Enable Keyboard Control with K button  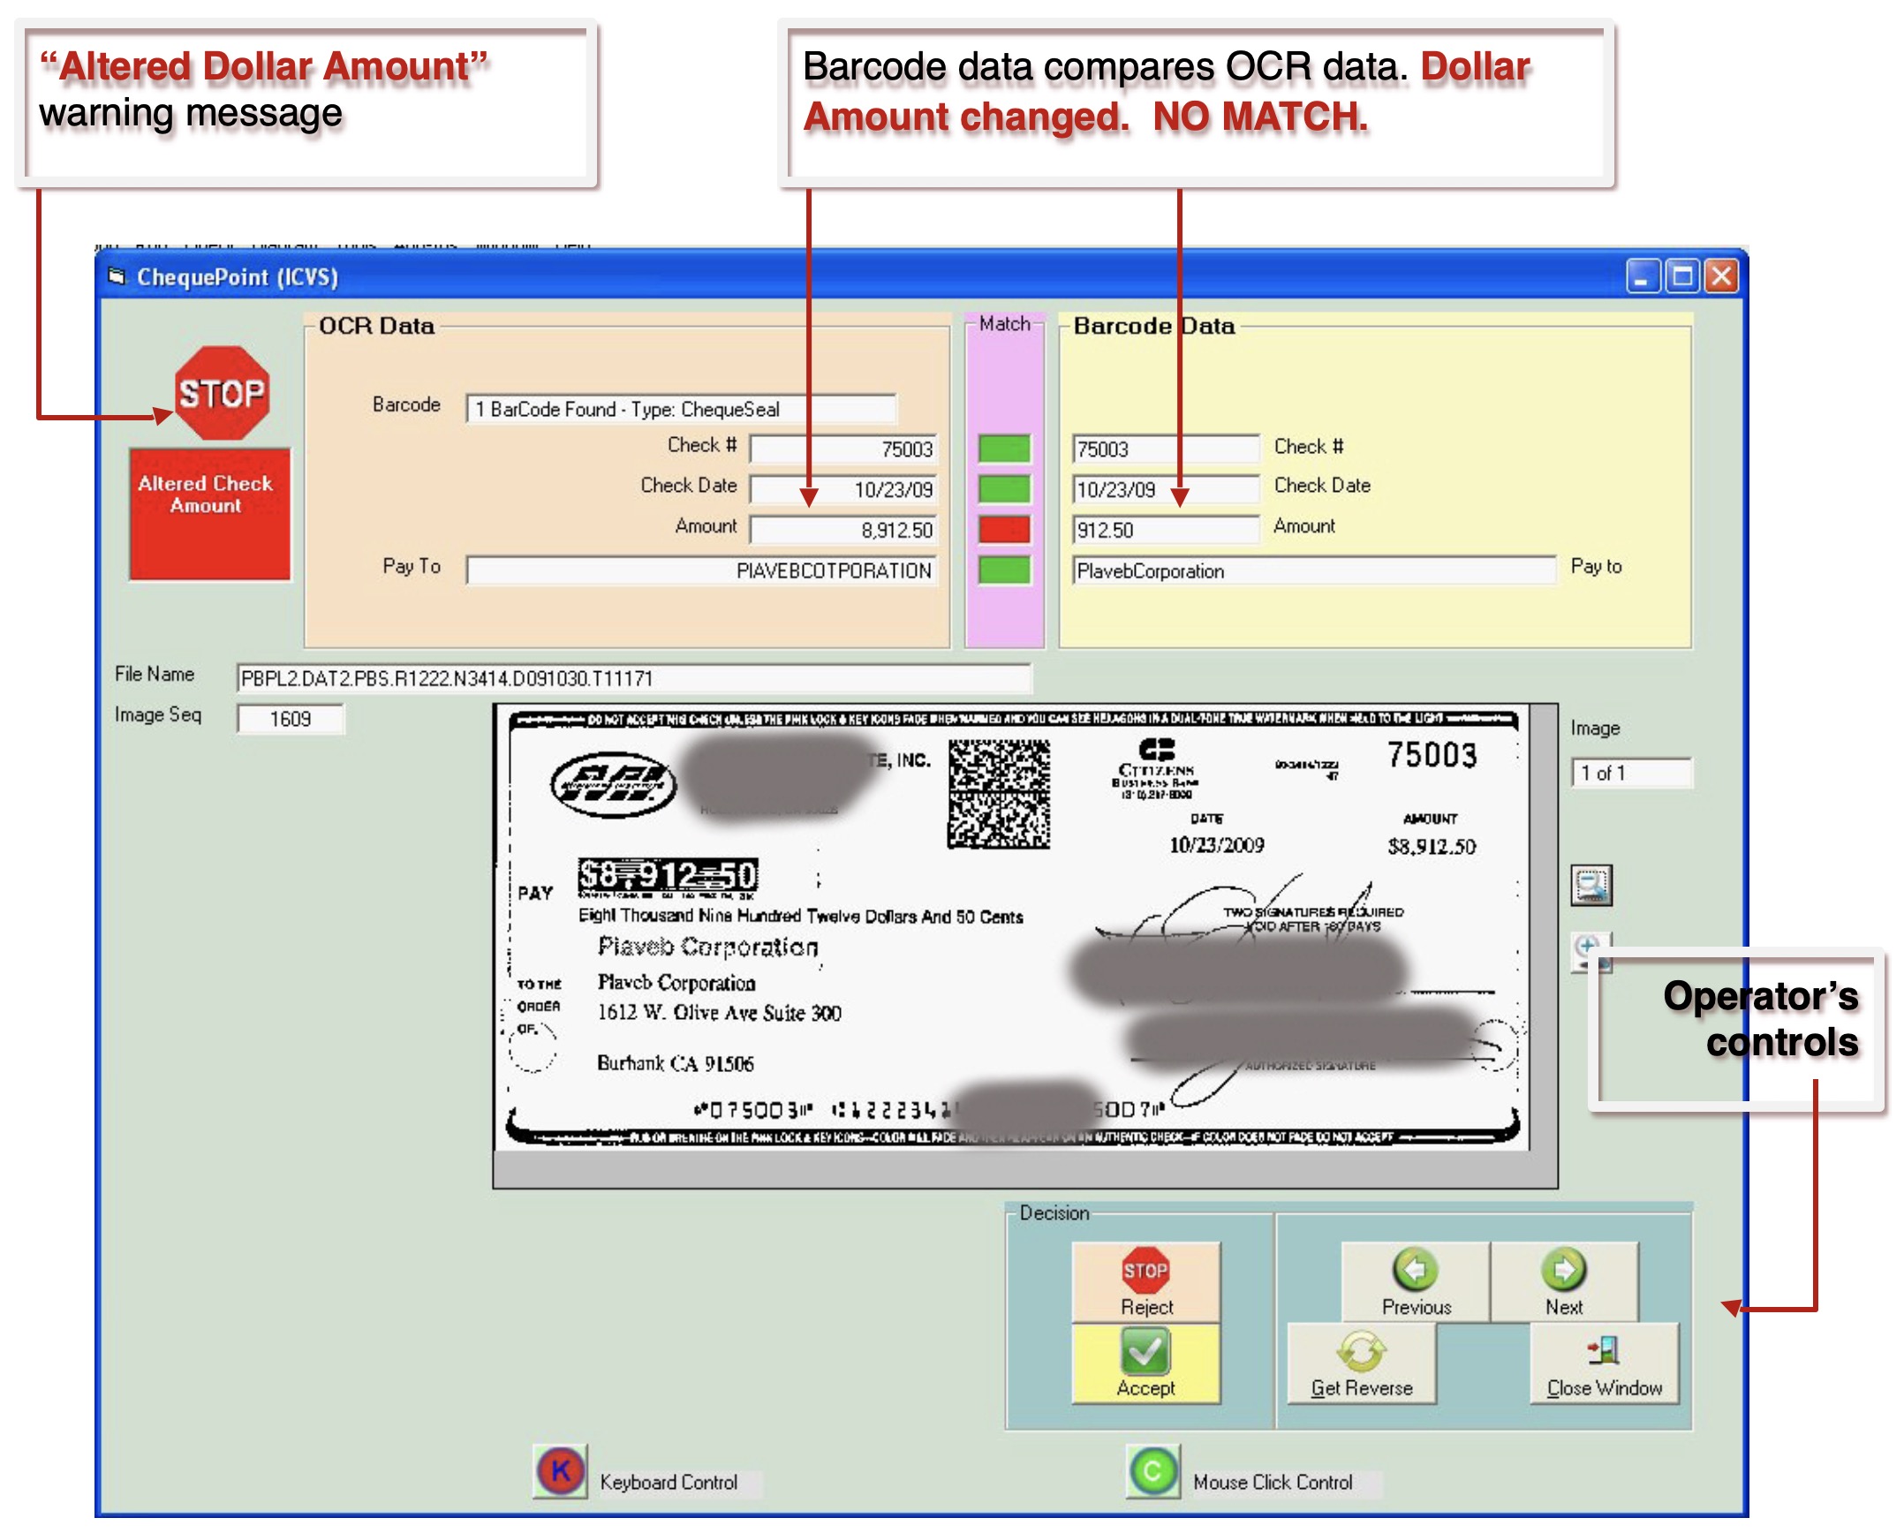click(560, 1471)
